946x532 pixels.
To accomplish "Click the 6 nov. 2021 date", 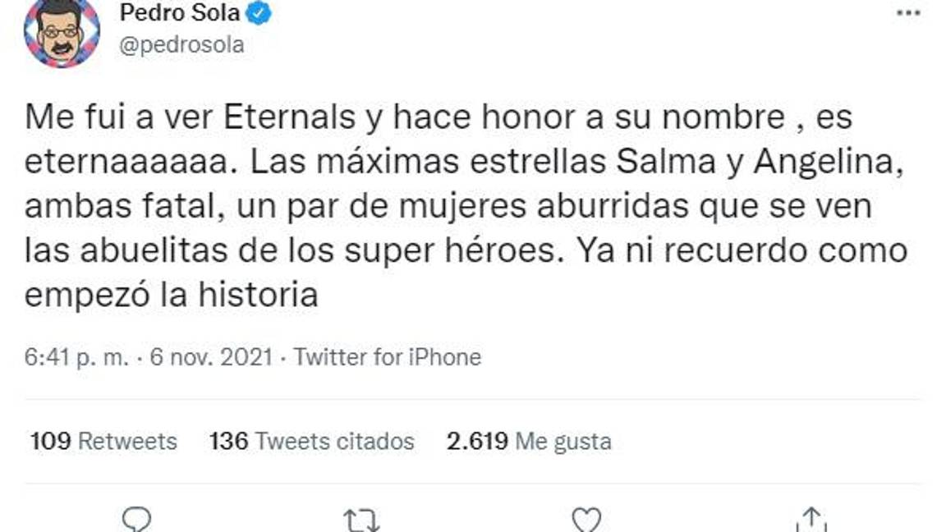I will pos(206,357).
